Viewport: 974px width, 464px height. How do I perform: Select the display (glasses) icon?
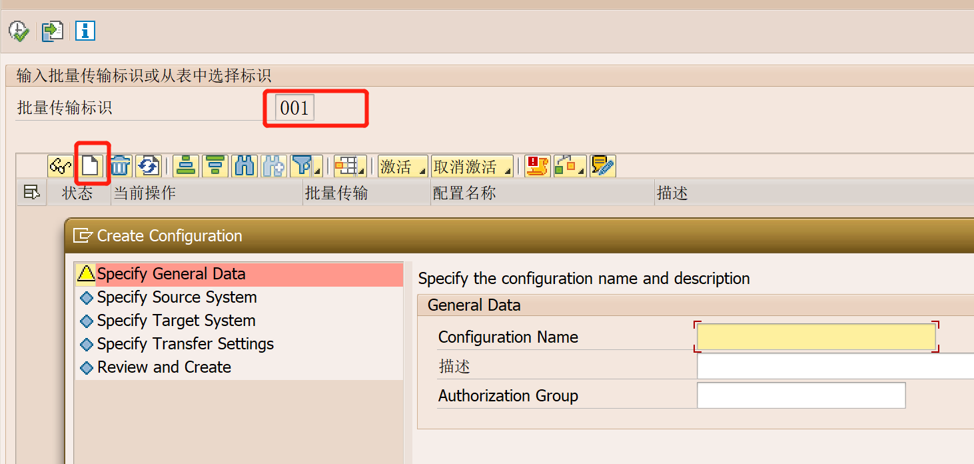coord(60,166)
